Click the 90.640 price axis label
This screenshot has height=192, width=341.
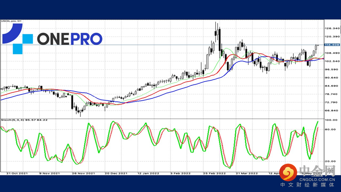[x=332, y=77]
